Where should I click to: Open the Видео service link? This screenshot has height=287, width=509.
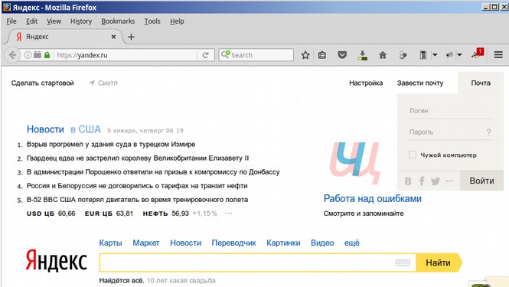(322, 243)
